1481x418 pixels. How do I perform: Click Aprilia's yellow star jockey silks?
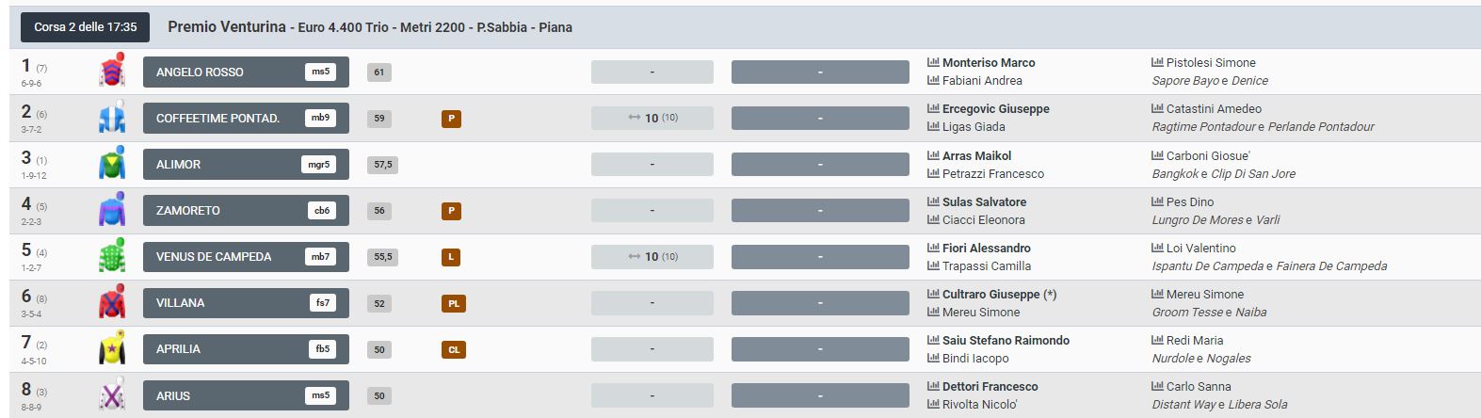tap(112, 348)
